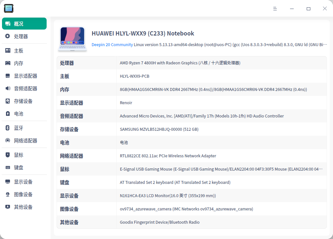Click the AMD Ryzen 7 4800H value

[180, 63]
